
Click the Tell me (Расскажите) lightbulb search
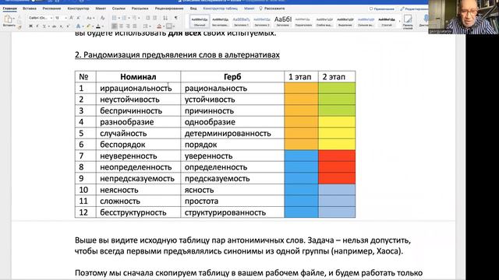pos(272,9)
